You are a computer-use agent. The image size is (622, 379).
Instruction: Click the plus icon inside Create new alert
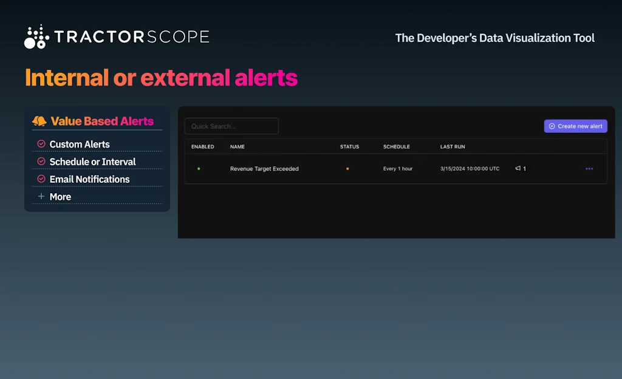pos(552,126)
